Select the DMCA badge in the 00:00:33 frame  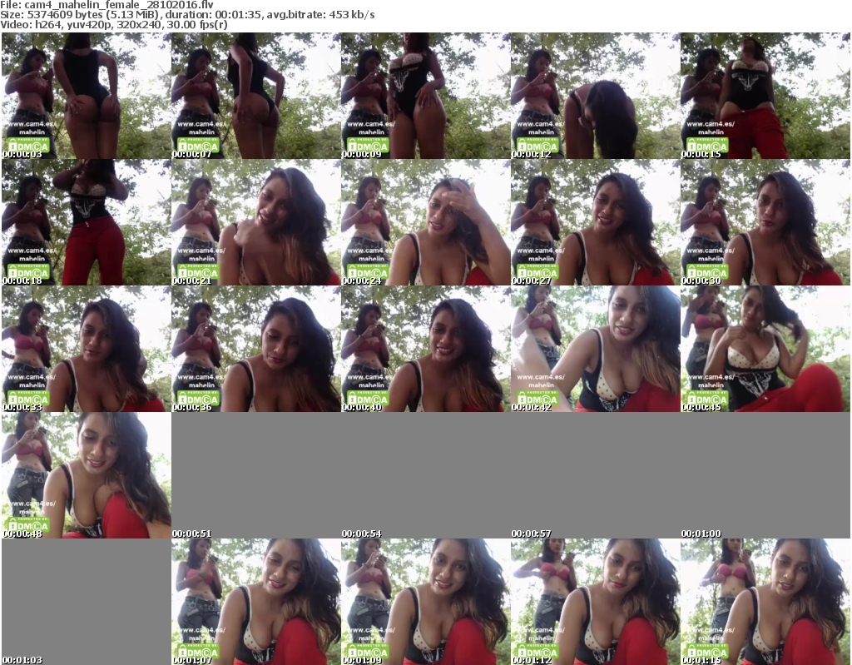click(x=25, y=398)
